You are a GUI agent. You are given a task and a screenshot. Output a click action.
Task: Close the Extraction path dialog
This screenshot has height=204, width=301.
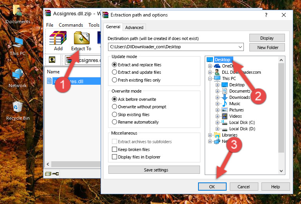(x=284, y=15)
